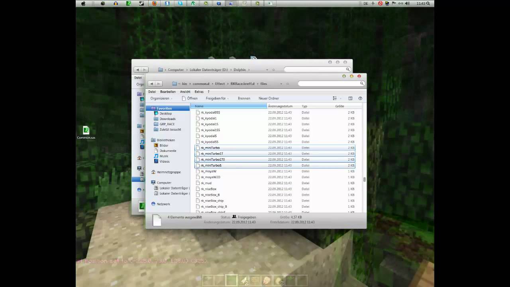Open the Steam icon in the top bar
Screen dimensions: 510x287
(x=141, y=3)
